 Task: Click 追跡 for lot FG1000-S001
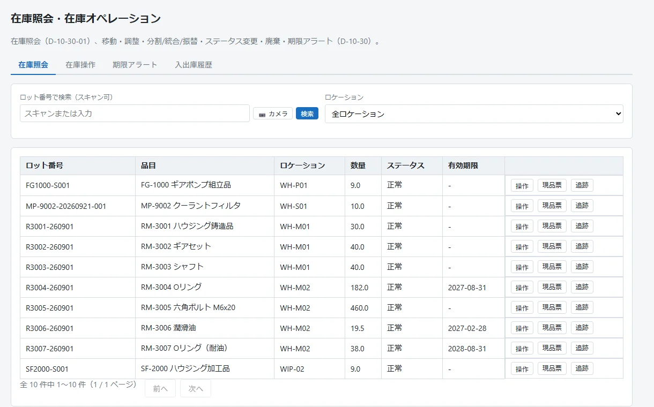(582, 186)
